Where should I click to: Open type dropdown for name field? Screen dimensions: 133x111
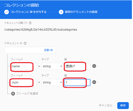tap(52, 66)
